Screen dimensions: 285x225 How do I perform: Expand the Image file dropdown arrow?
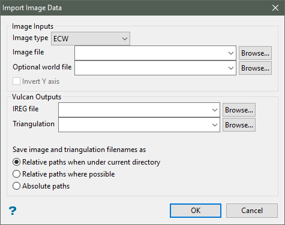click(x=231, y=53)
